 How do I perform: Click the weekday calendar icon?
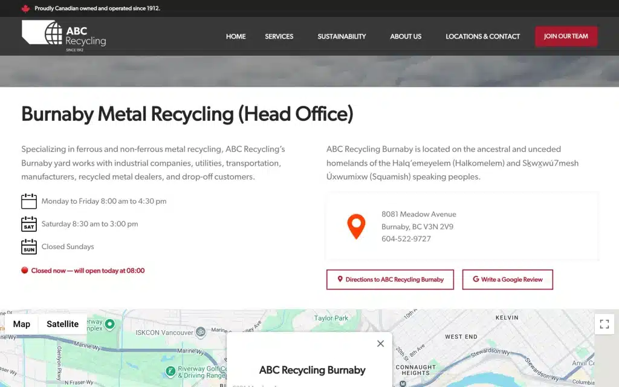coord(29,201)
